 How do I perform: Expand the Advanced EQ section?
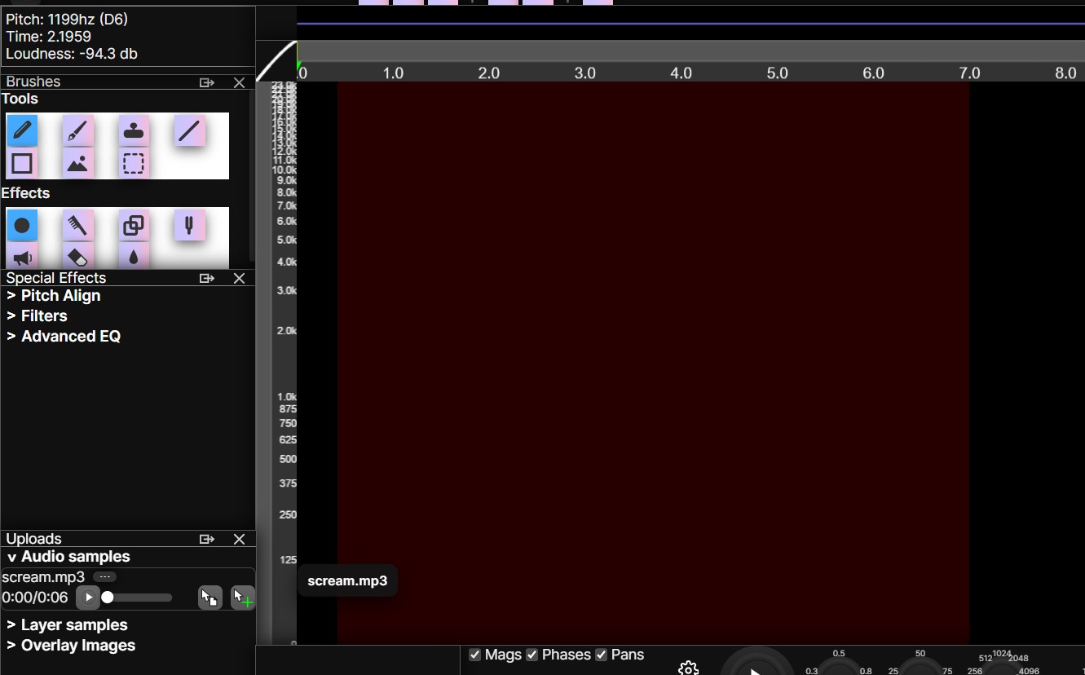(x=64, y=337)
